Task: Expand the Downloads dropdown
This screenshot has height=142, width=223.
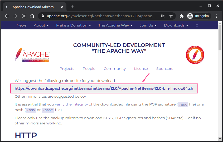Action: click(176, 25)
